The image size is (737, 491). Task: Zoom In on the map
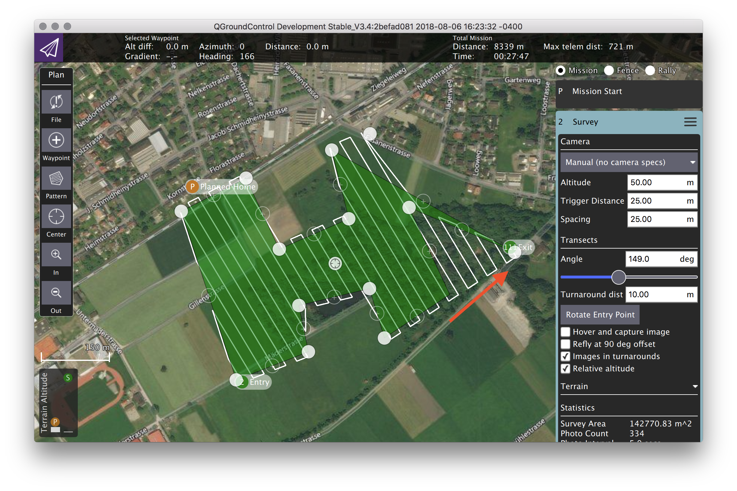tap(56, 255)
